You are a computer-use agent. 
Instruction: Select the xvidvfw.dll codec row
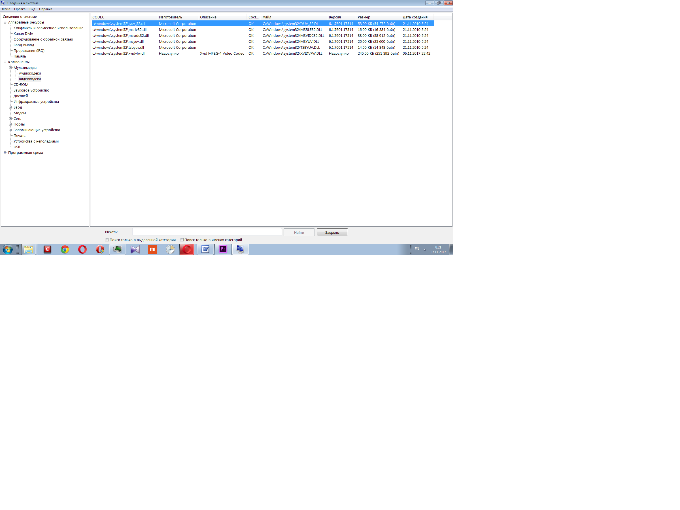point(119,54)
